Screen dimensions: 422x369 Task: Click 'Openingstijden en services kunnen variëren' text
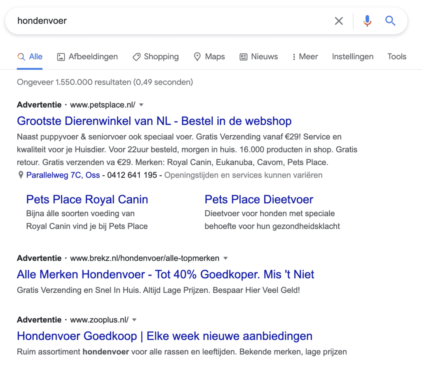coord(243,175)
